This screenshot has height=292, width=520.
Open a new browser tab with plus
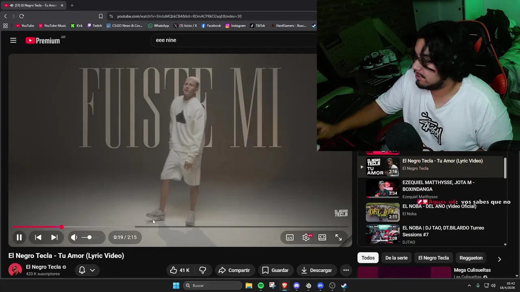72,5
